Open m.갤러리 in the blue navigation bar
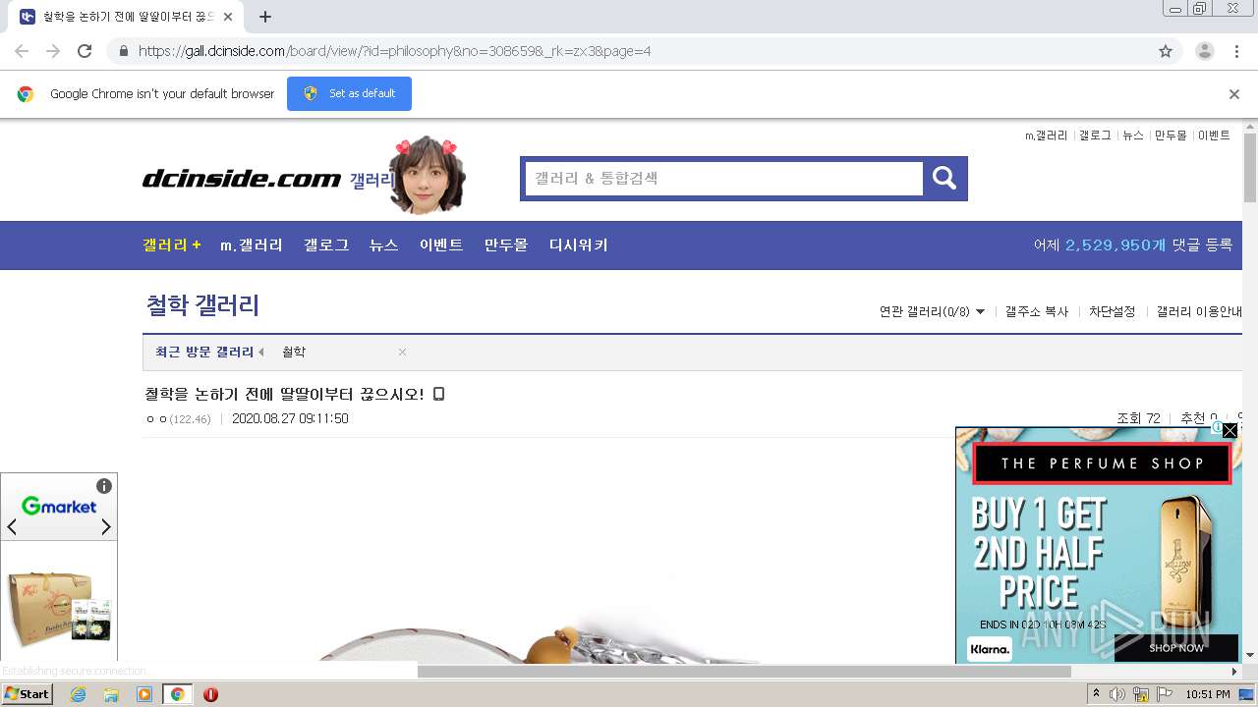Image resolution: width=1258 pixels, height=707 pixels. (x=252, y=245)
